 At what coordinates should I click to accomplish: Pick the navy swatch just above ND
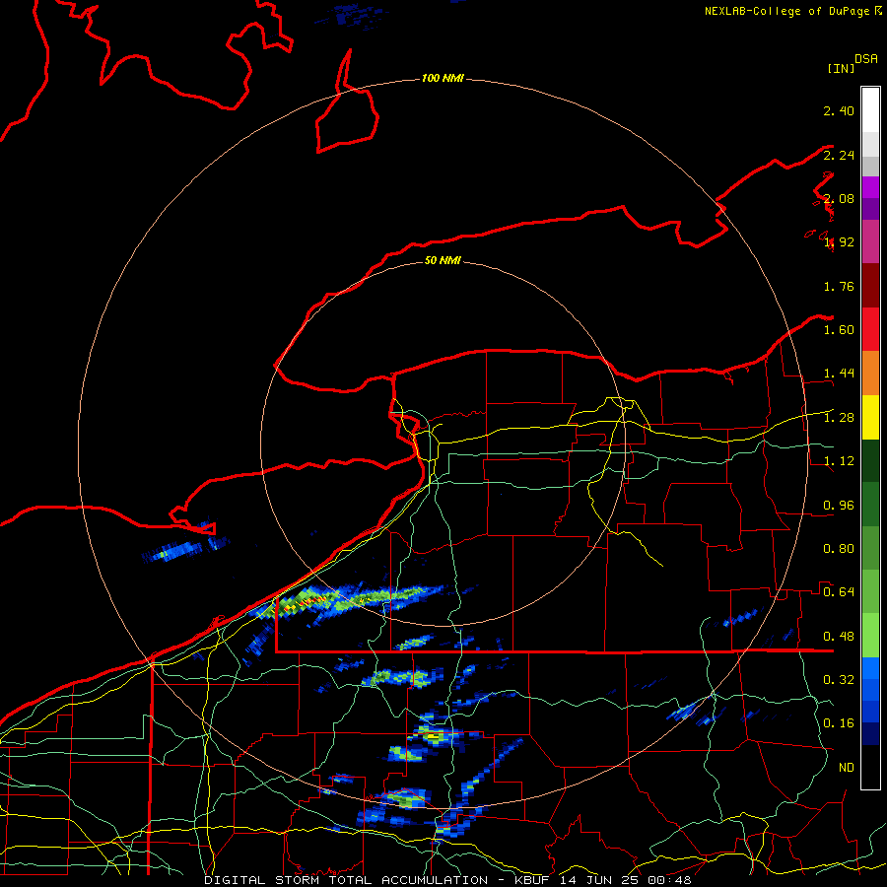[870, 733]
